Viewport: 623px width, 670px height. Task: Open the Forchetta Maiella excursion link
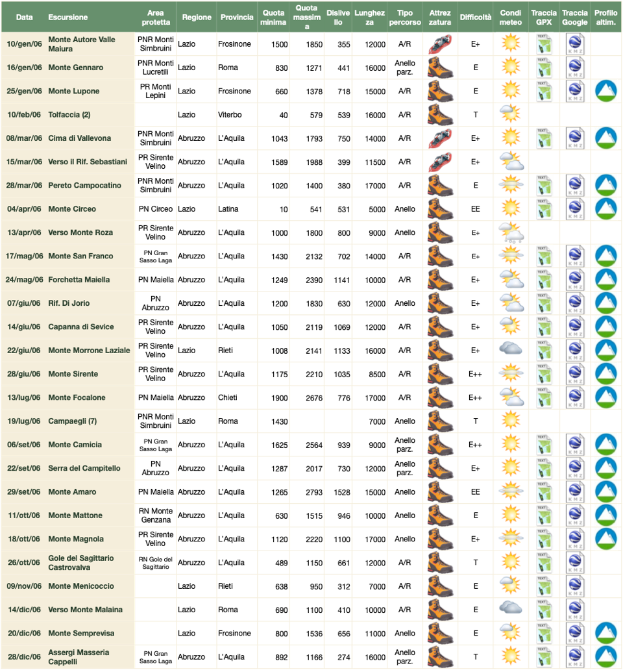(x=79, y=279)
